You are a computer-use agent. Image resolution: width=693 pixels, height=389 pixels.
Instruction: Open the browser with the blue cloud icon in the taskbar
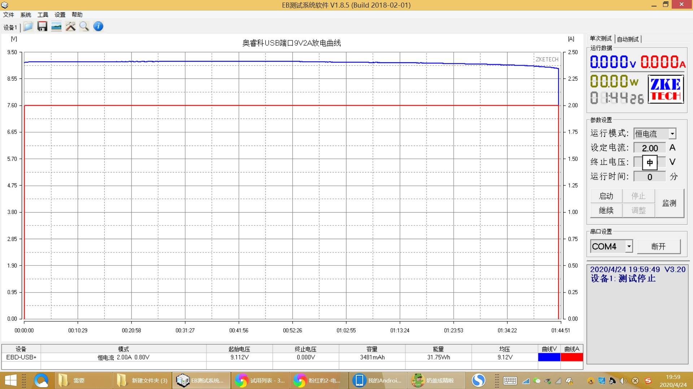[x=41, y=380]
